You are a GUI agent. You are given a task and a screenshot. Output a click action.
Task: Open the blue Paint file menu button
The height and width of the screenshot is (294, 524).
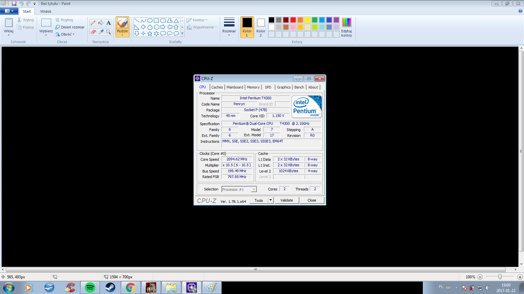9,11
